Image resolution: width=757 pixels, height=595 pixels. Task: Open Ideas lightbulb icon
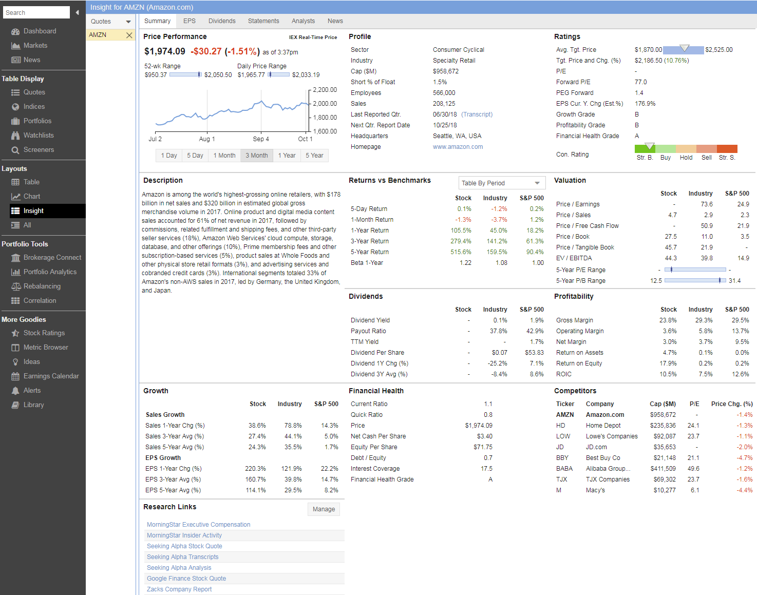15,362
